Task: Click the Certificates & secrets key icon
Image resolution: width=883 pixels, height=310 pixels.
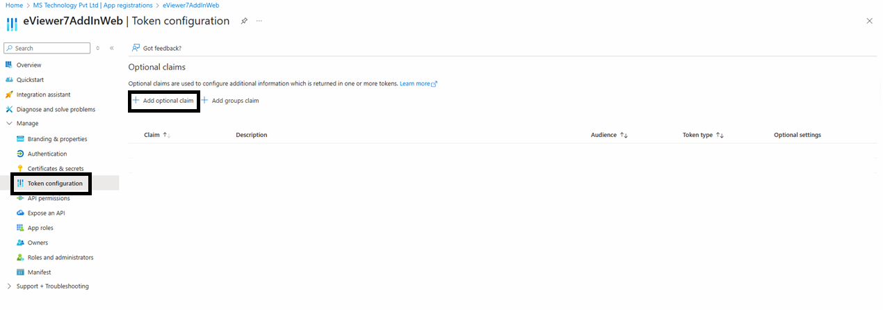Action: click(x=20, y=168)
